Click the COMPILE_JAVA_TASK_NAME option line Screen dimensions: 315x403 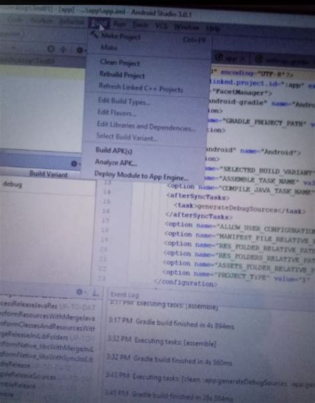click(x=241, y=189)
